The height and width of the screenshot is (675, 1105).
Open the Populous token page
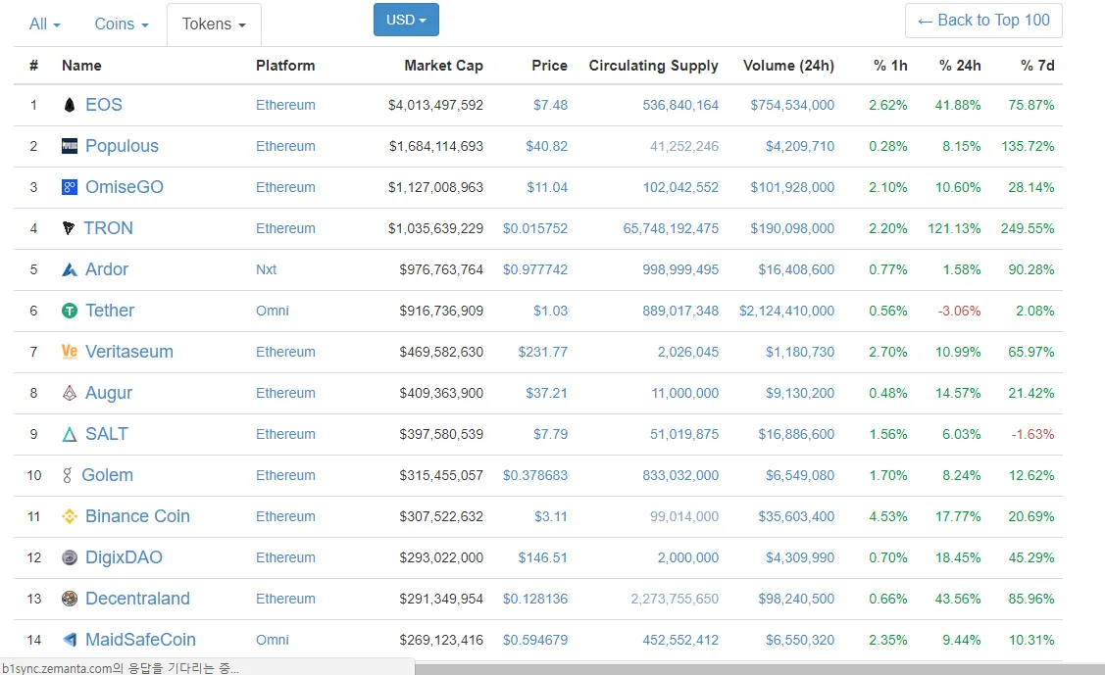point(122,146)
